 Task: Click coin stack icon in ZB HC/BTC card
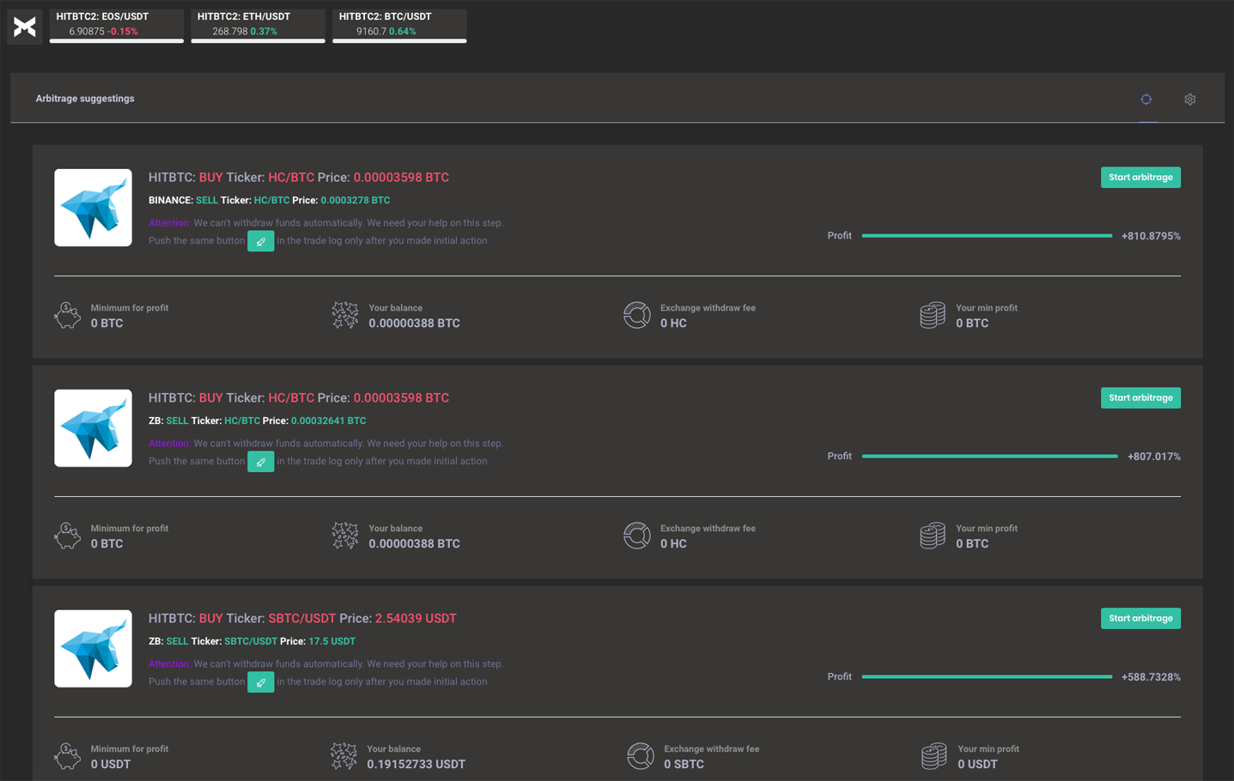pyautogui.click(x=933, y=536)
